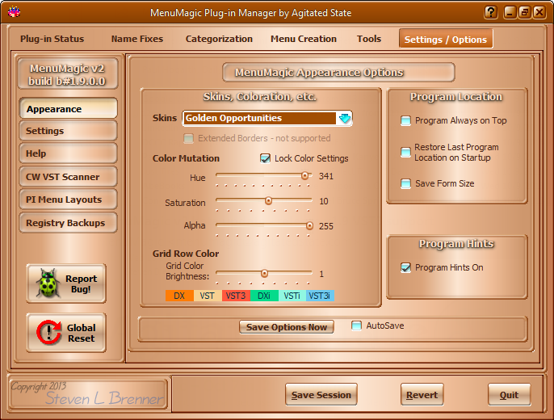The image size is (554, 420).
Task: Enable Save Form Size checkbox
Action: [x=405, y=183]
